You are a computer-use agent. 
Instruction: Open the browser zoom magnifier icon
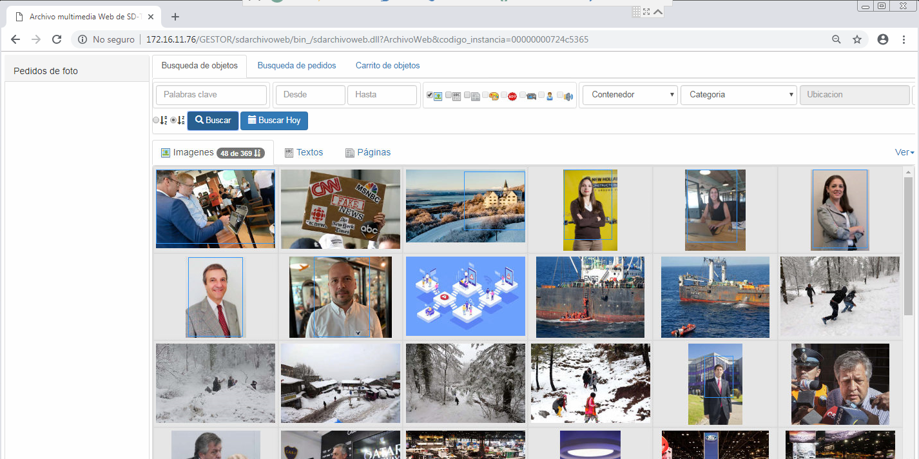[x=837, y=39]
